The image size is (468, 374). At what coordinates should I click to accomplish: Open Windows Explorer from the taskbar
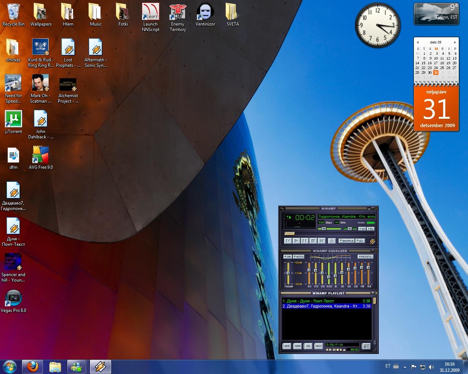(55, 367)
